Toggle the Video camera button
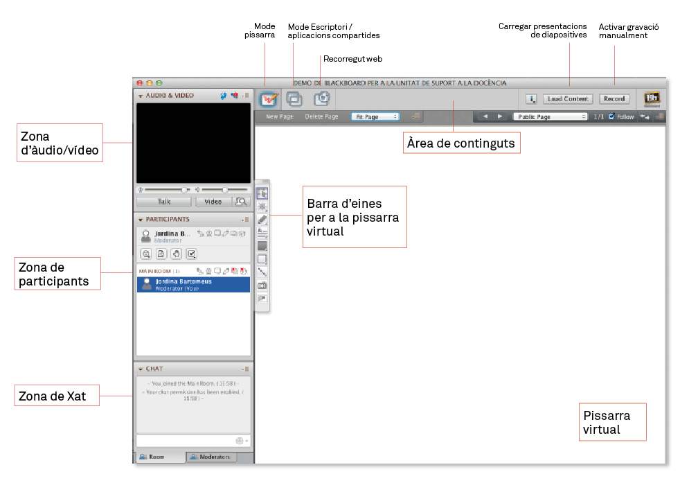The height and width of the screenshot is (492, 698). [x=213, y=202]
